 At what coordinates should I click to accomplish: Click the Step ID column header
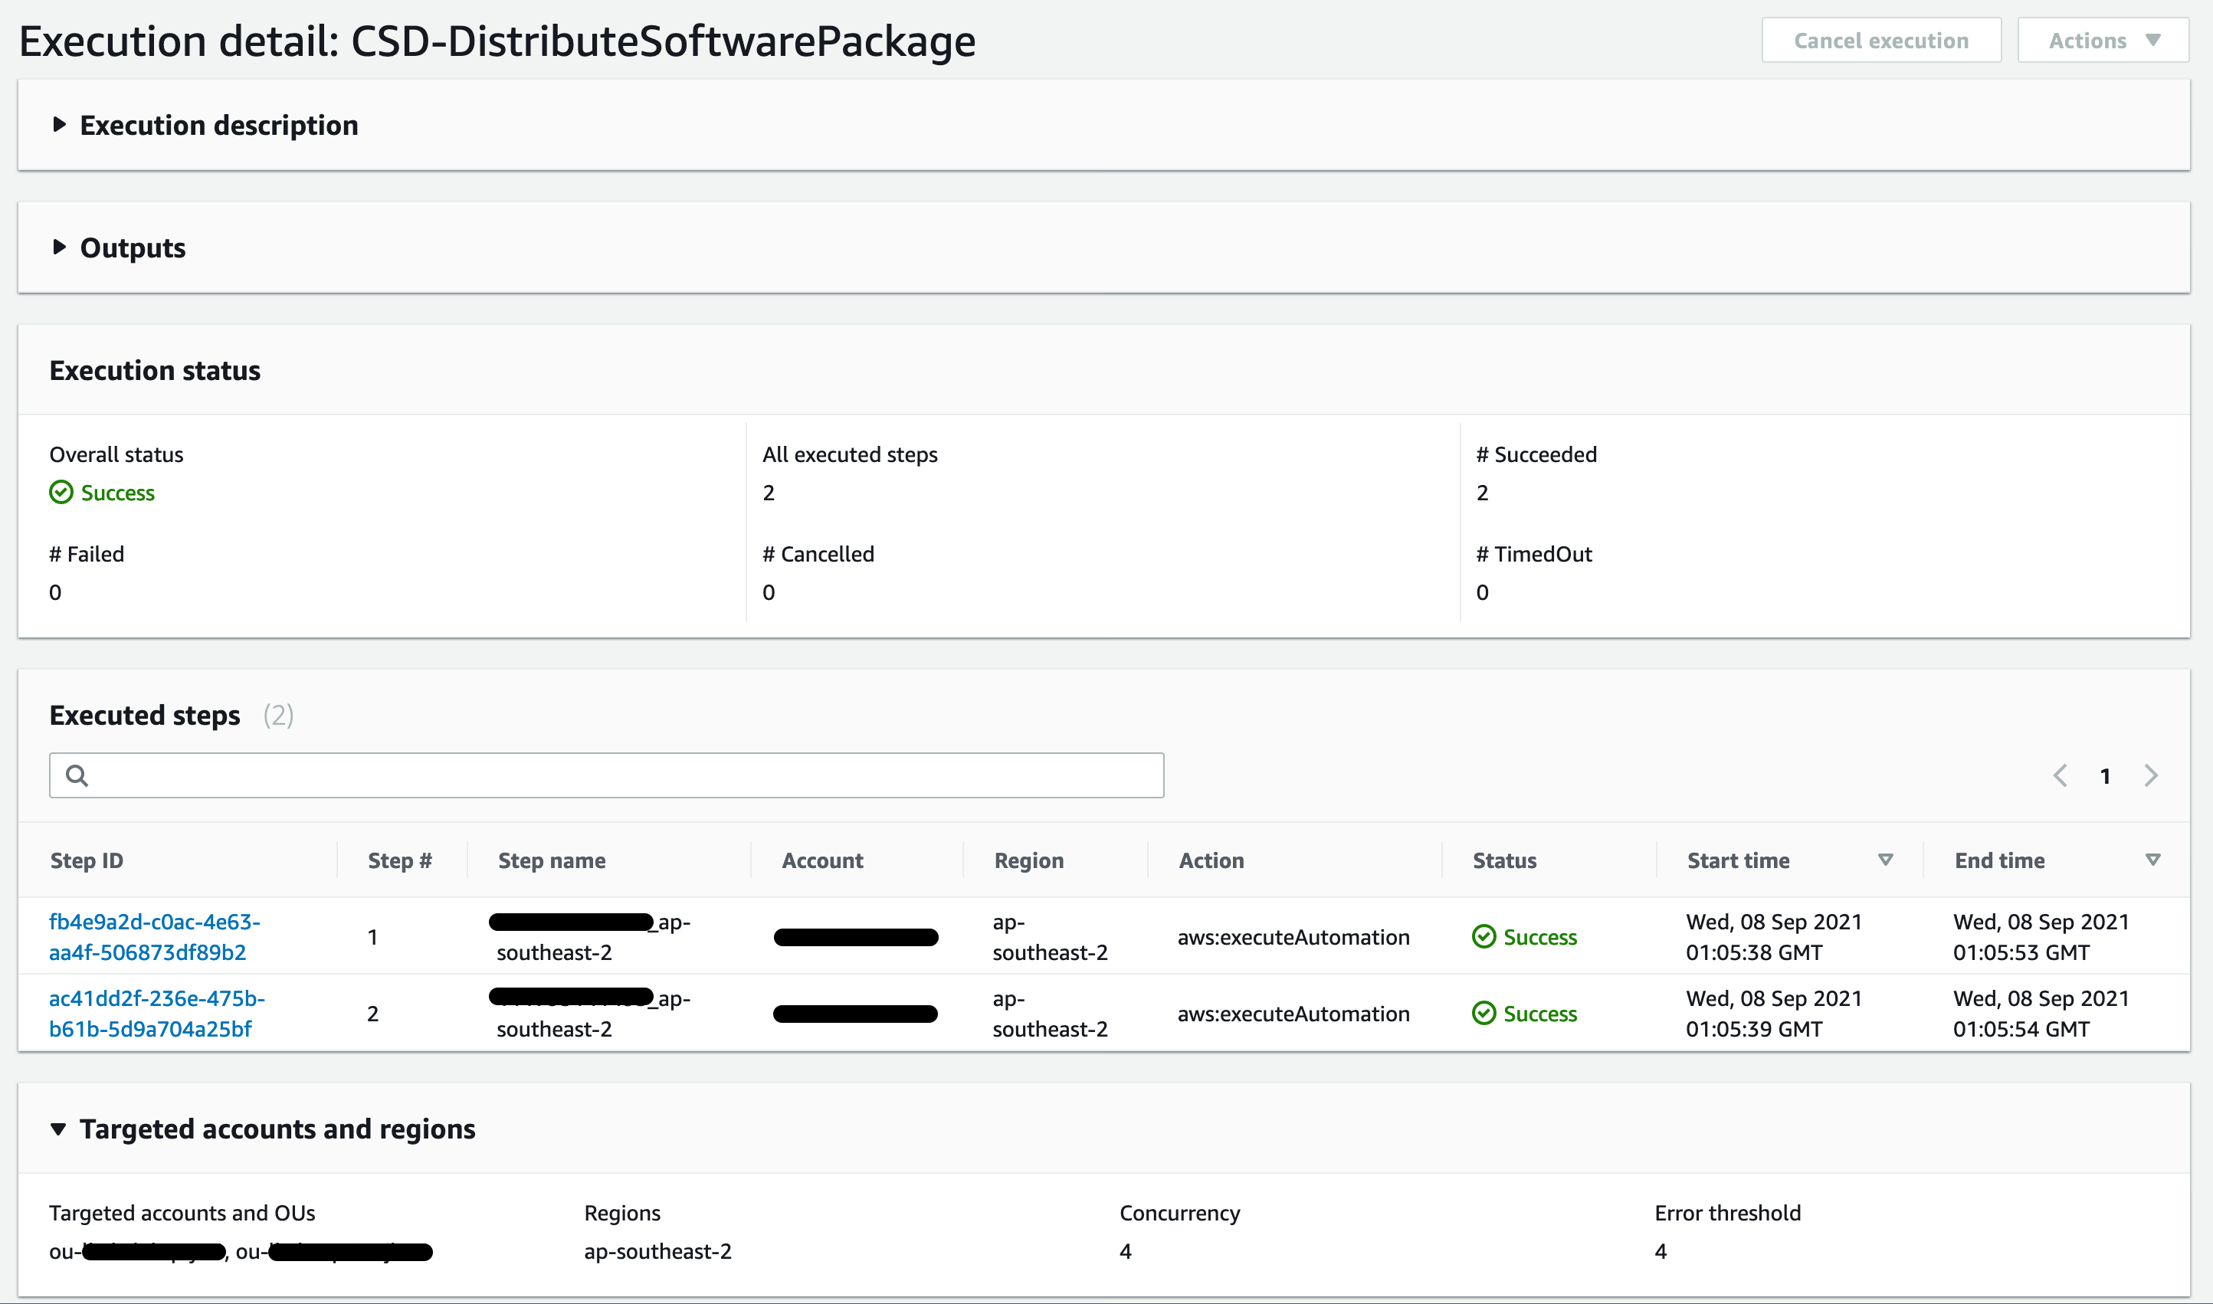[86, 860]
